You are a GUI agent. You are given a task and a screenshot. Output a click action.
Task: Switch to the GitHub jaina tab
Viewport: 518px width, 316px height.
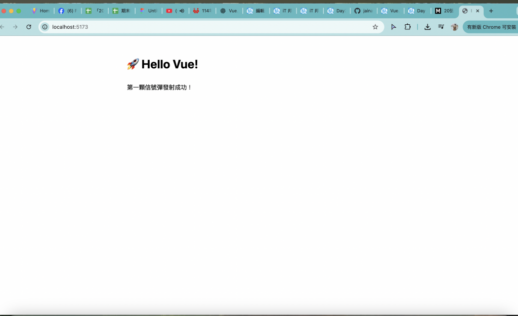point(363,11)
